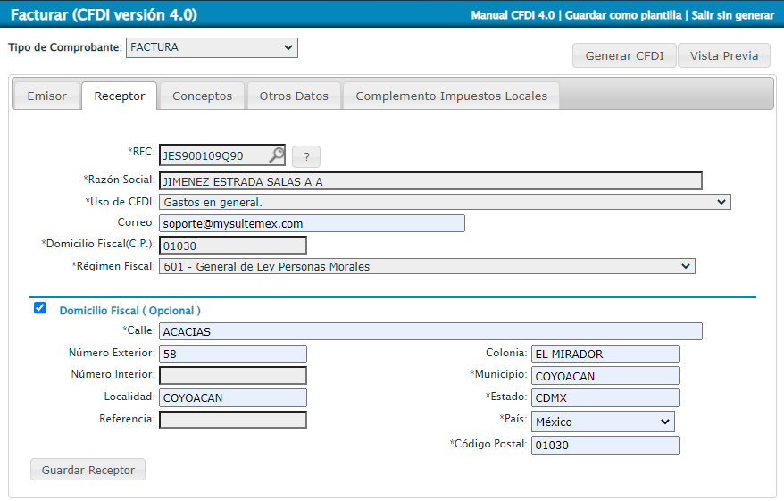Focus the Razón Social field
Viewport: 784px width, 501px height.
coord(430,181)
